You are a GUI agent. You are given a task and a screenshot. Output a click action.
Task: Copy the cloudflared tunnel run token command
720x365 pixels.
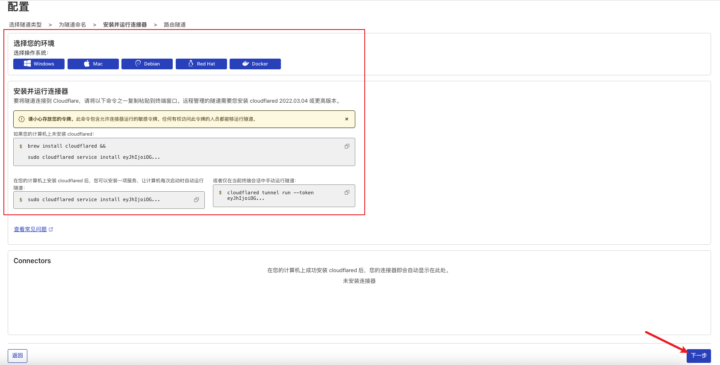[x=347, y=193]
